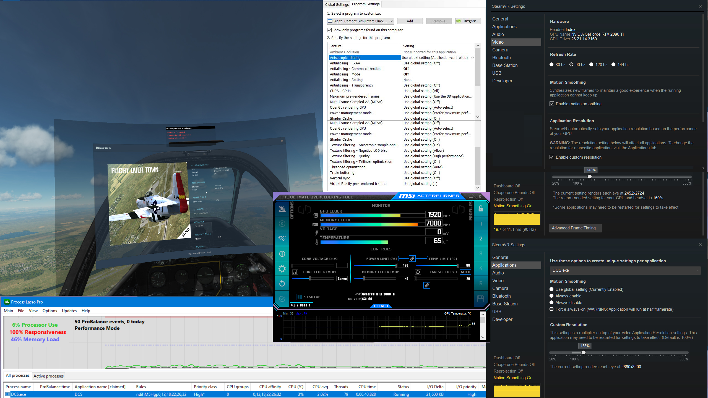The width and height of the screenshot is (708, 398).
Task: Switch to Global Settings tab
Action: point(337,4)
